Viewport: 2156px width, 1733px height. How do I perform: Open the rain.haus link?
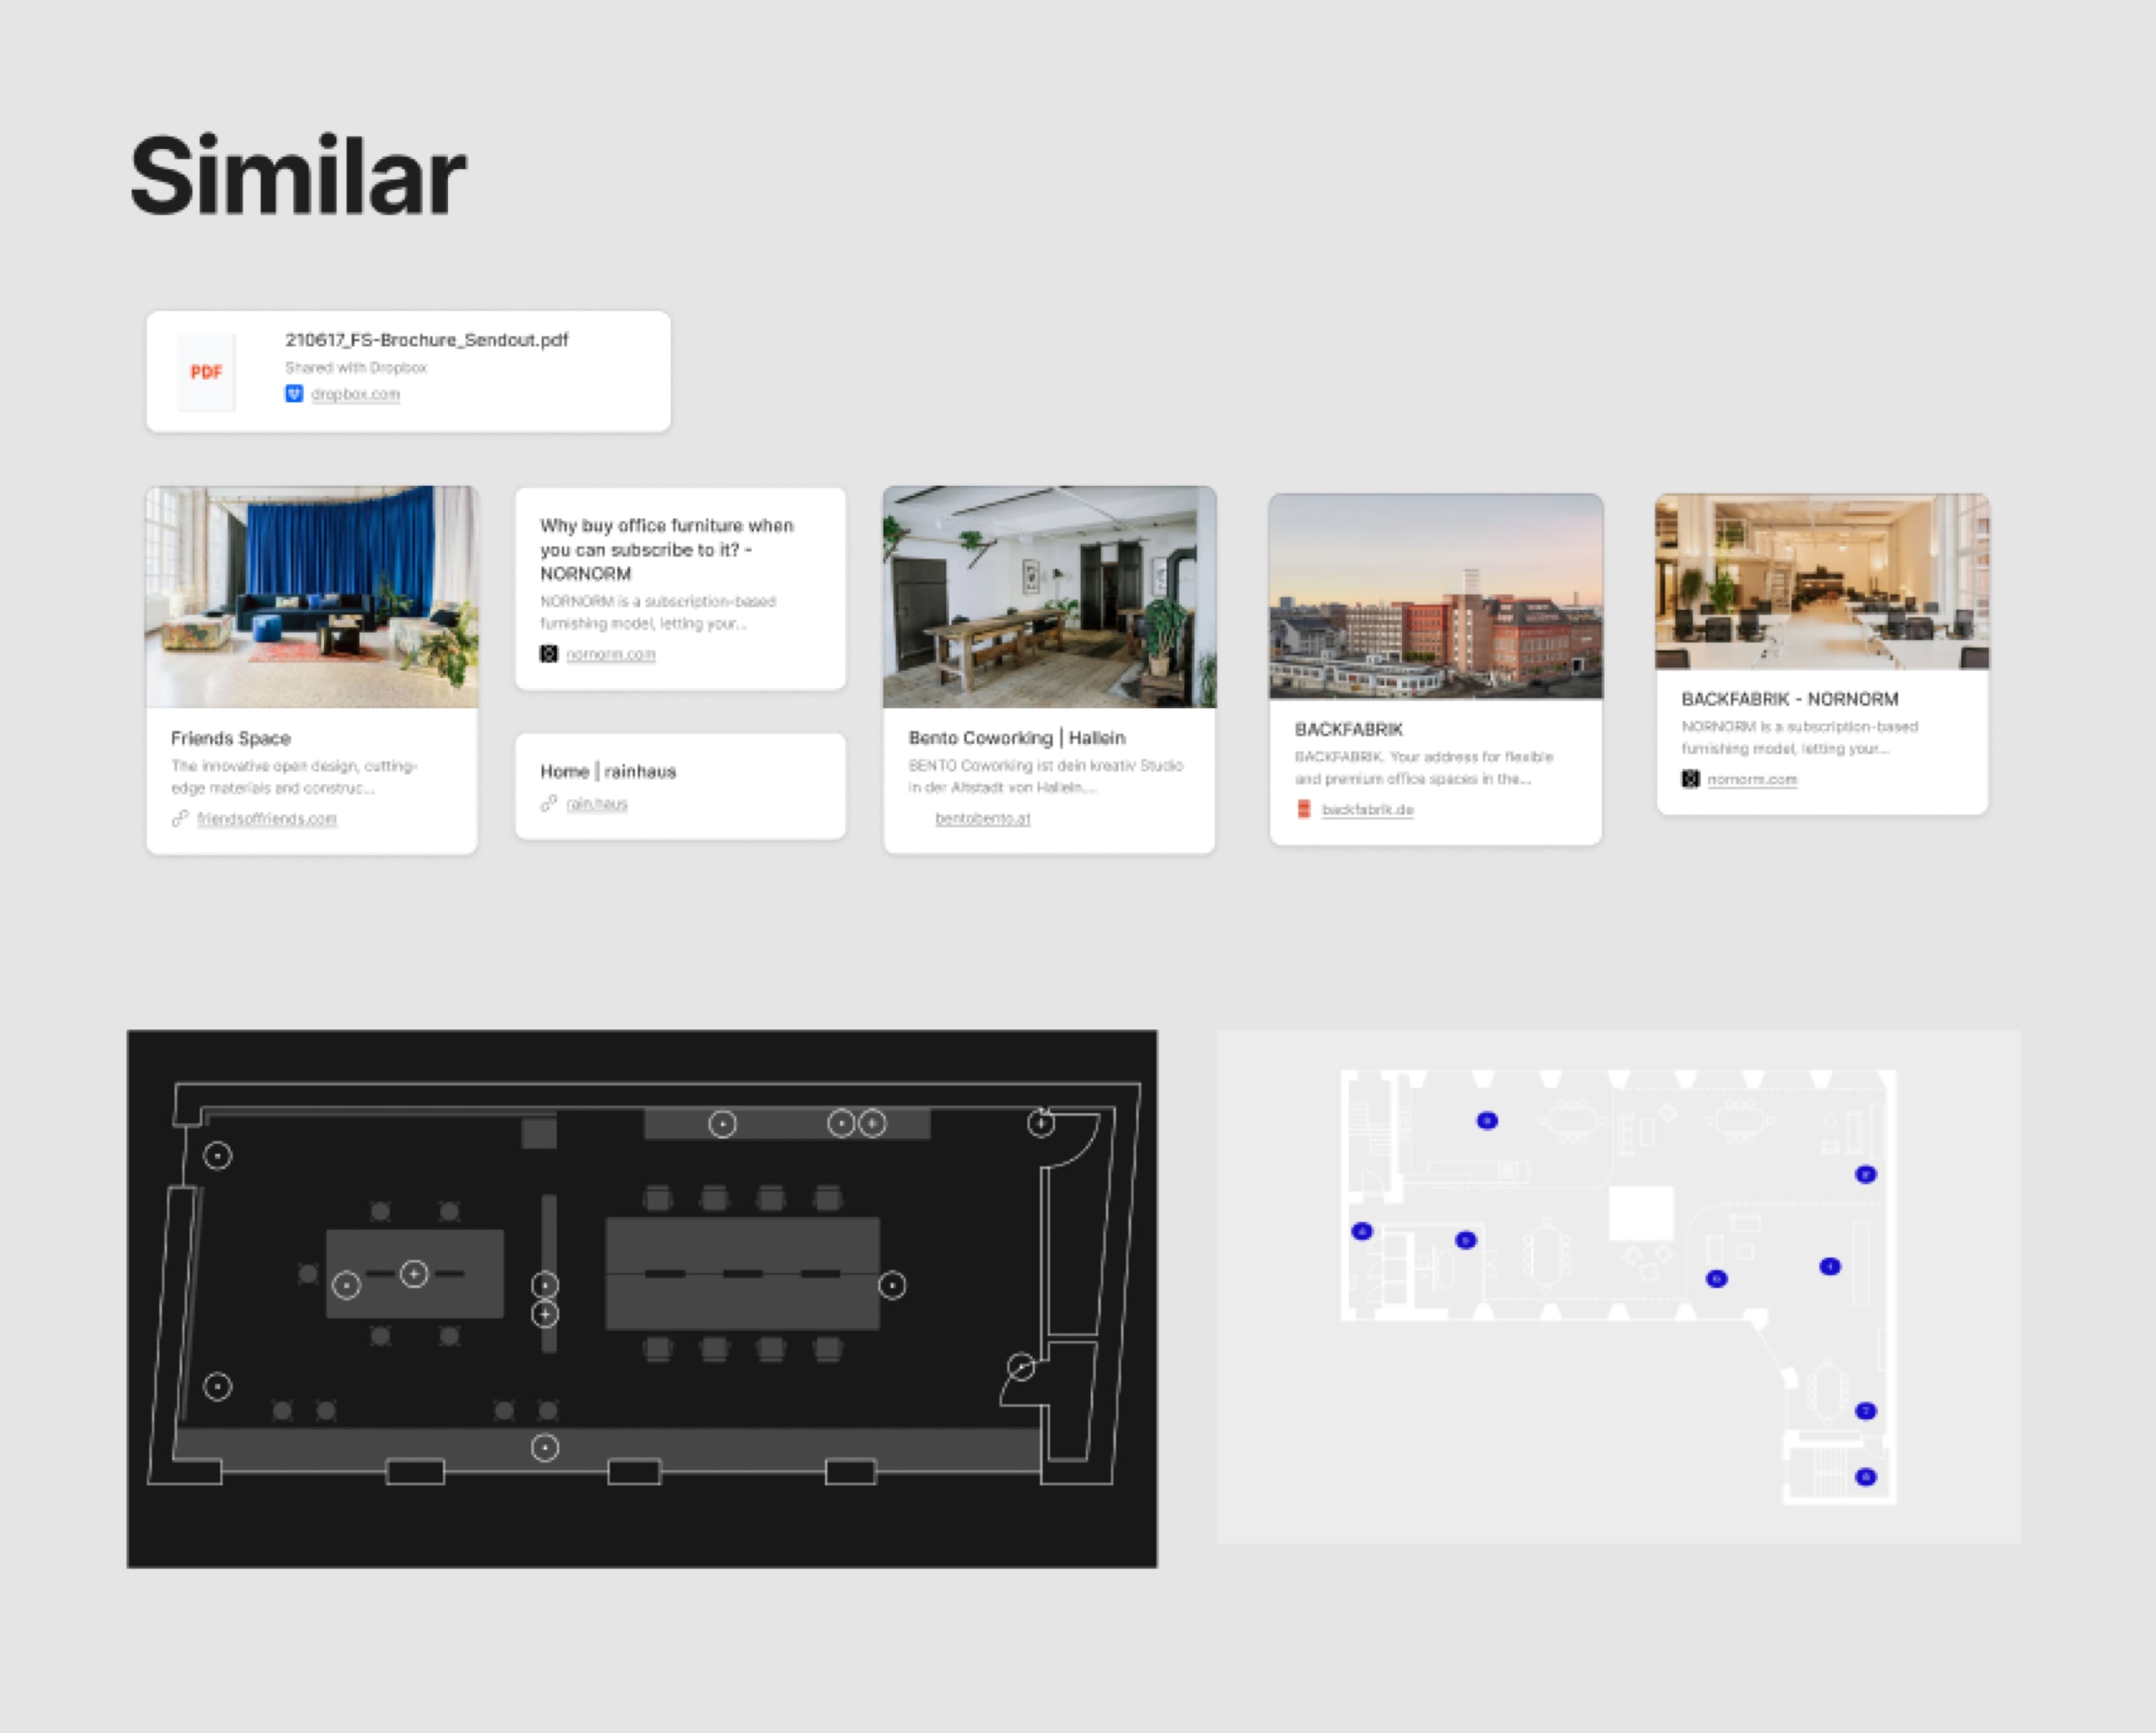pos(597,803)
